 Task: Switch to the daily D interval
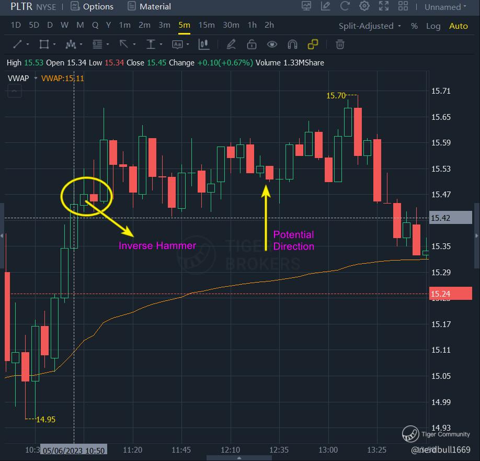coord(50,25)
